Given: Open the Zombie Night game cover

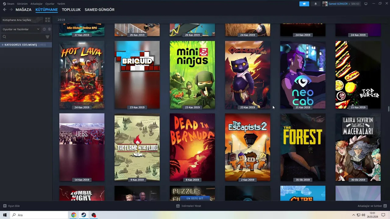Looking at the screenshot, I should click(82, 193).
